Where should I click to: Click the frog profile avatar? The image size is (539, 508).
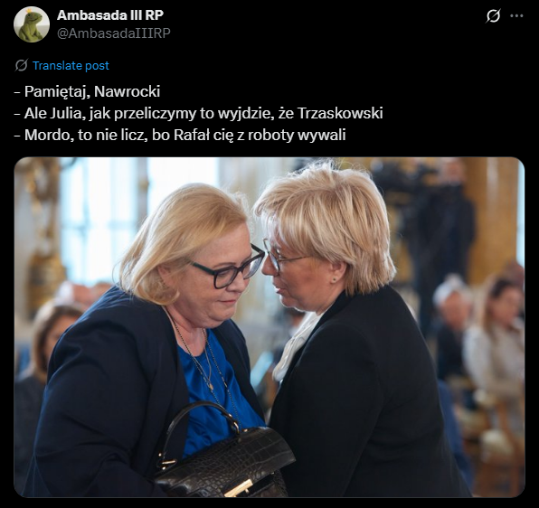coord(32,24)
